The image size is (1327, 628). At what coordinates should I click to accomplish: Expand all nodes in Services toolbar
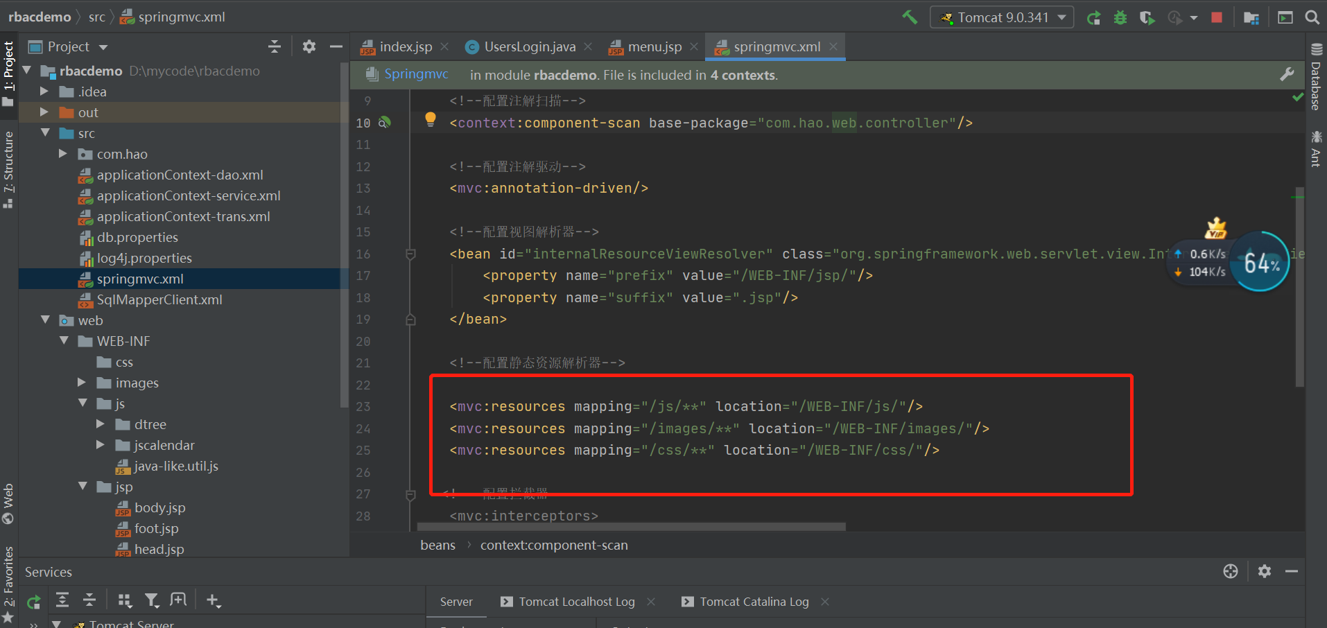(x=62, y=600)
